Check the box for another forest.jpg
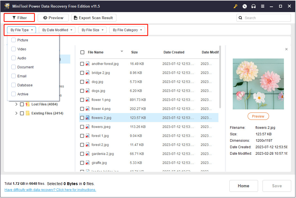 82,64
